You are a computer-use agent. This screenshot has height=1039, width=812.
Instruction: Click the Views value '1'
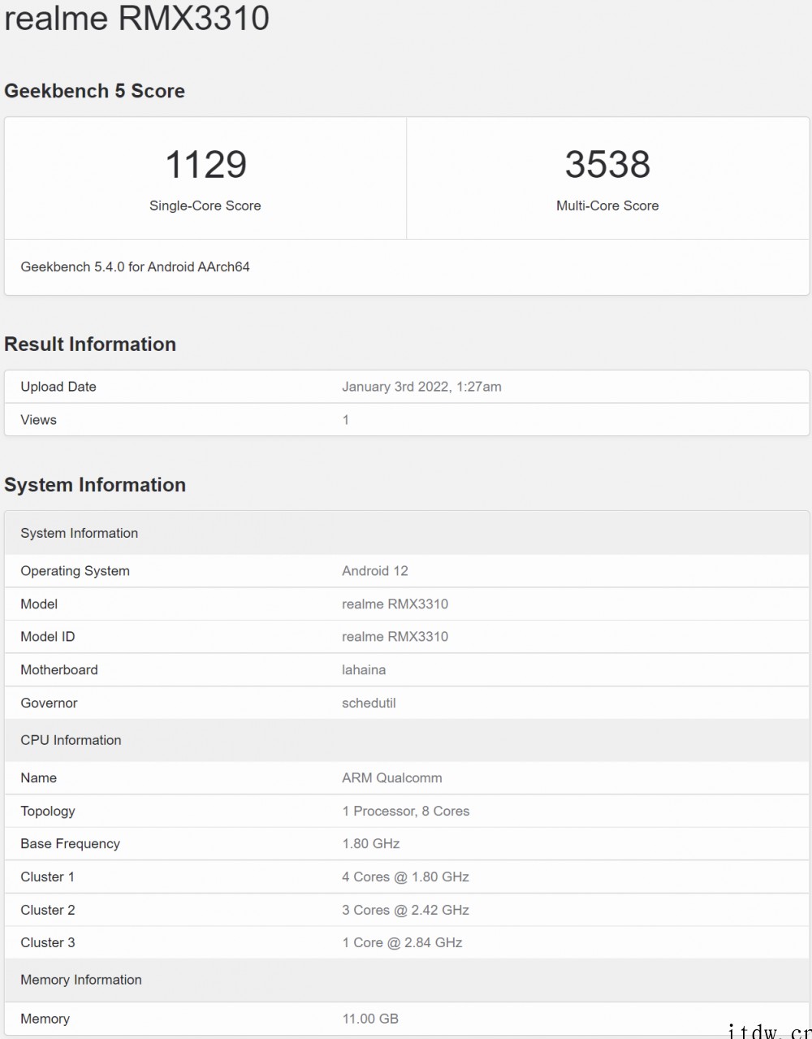click(x=346, y=420)
